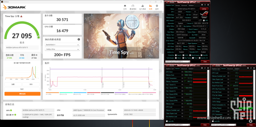Open hamburger menu in Graphics Card GPU-Z window
The image size is (256, 127).
point(208,5)
